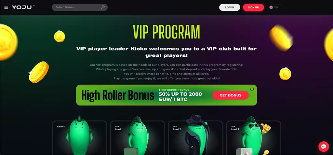The width and height of the screenshot is (333, 155).
Task: Expand the EN language chevron
Action: [x=280, y=7]
